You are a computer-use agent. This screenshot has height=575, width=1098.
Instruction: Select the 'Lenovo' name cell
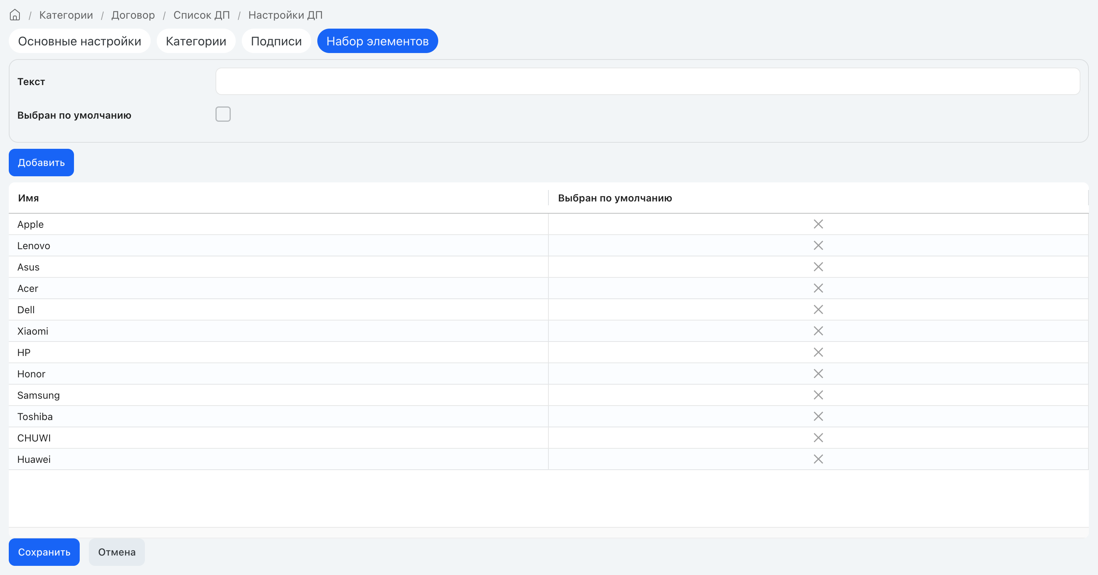pyautogui.click(x=278, y=245)
